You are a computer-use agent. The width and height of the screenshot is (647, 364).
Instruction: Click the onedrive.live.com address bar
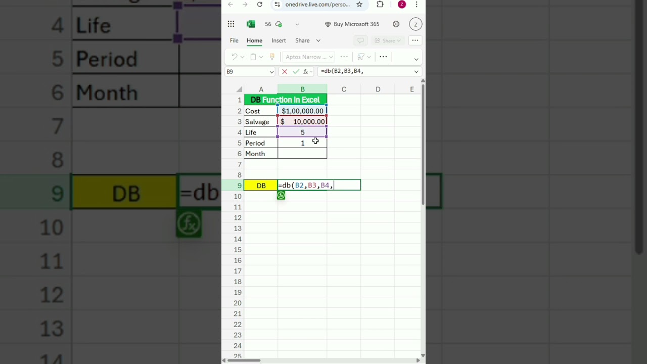pyautogui.click(x=317, y=5)
